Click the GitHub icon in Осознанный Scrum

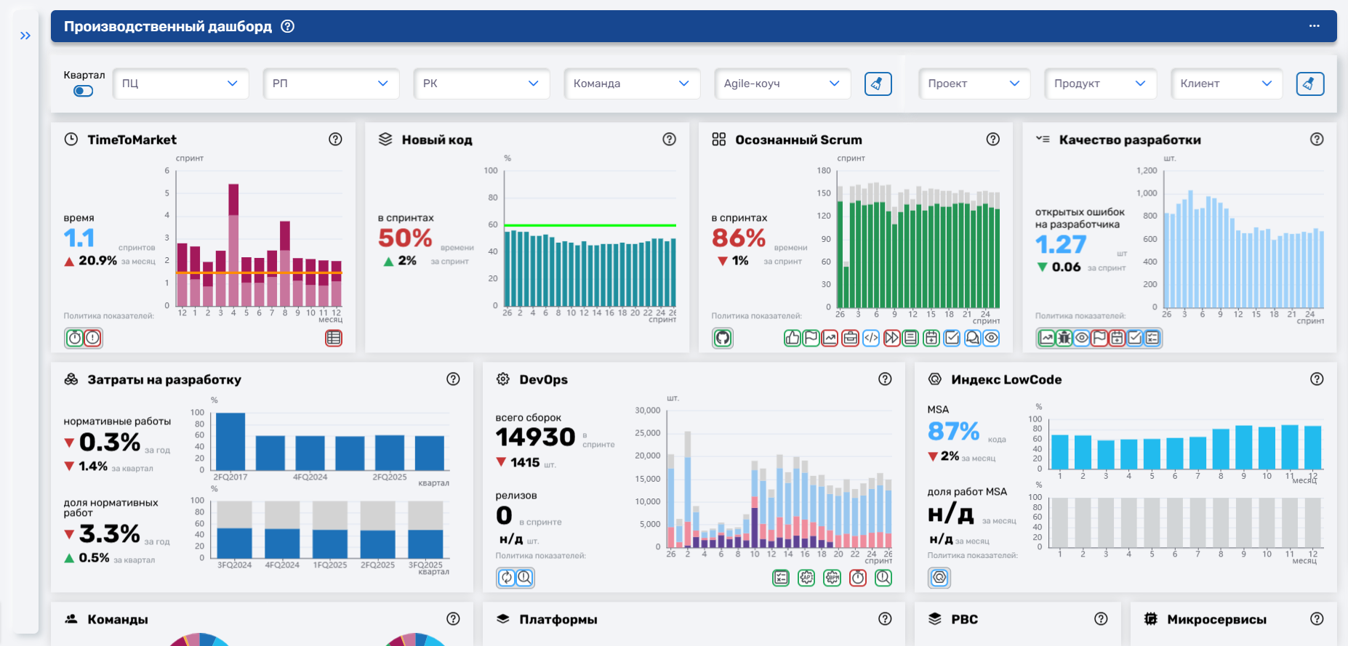coord(722,338)
